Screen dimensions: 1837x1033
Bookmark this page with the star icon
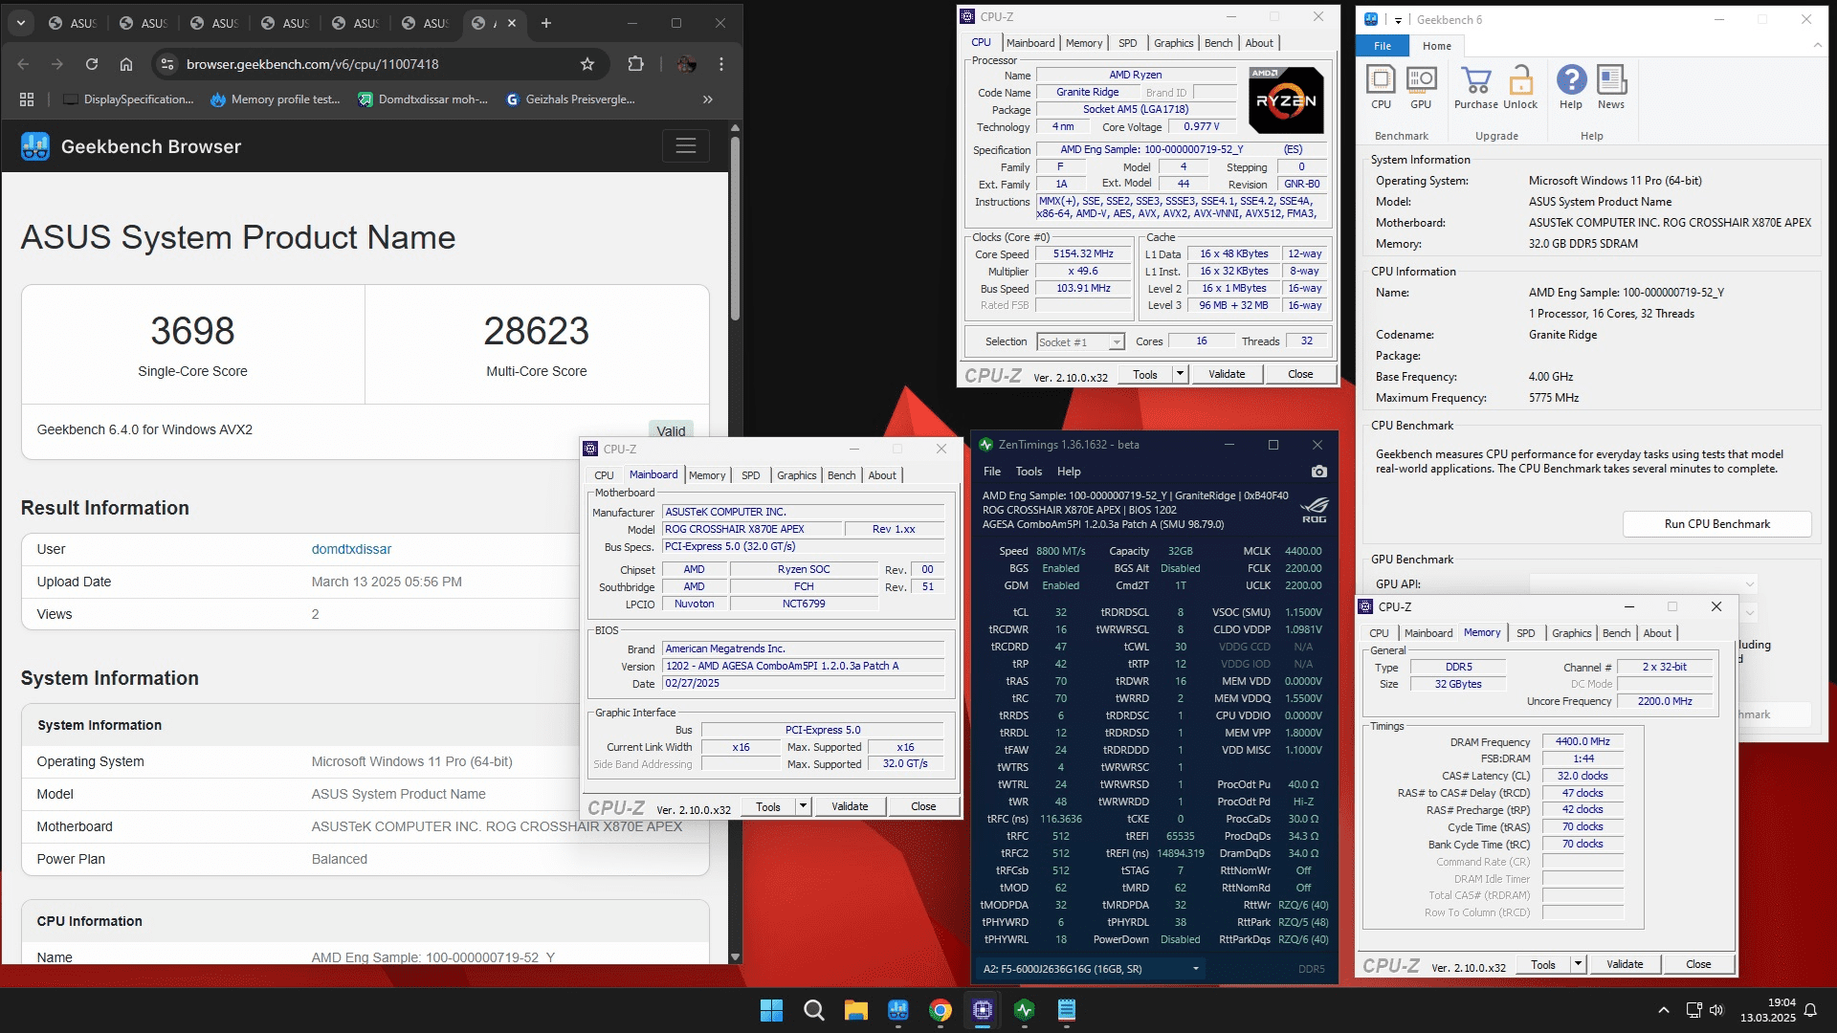587,64
